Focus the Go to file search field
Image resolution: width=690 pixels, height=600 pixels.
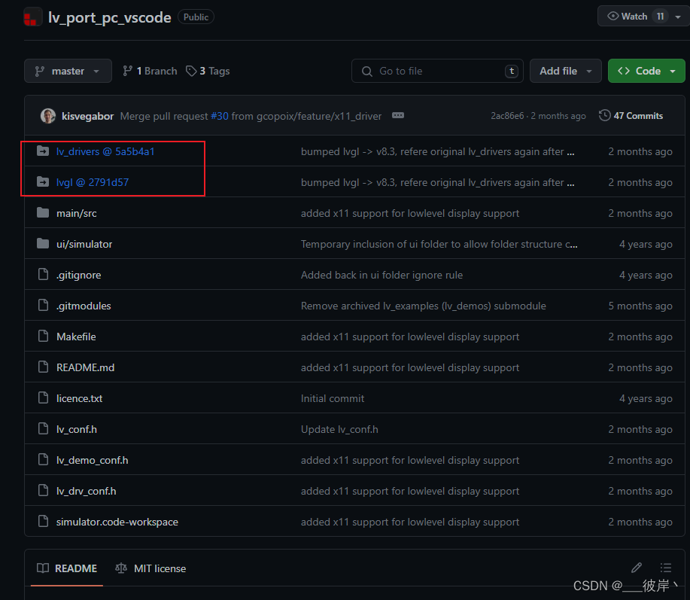click(437, 71)
